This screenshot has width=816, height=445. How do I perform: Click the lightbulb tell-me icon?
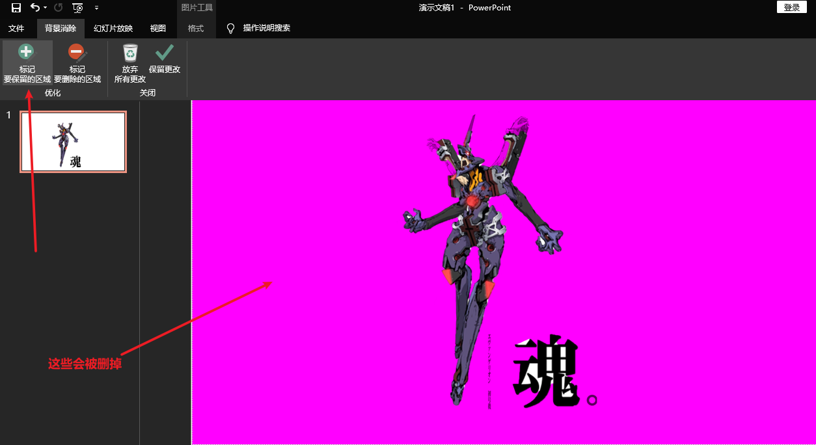point(230,29)
